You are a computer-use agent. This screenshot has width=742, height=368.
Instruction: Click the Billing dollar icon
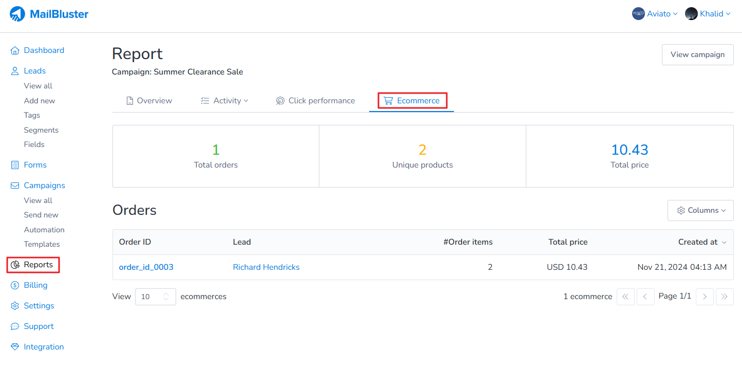[x=15, y=285]
